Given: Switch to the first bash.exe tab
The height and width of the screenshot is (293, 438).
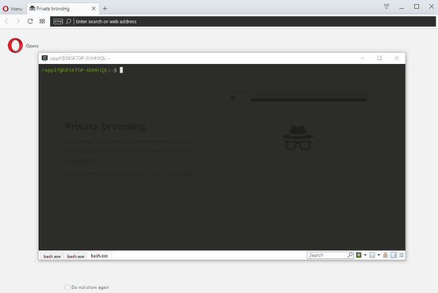Looking at the screenshot, I should coord(52,256).
